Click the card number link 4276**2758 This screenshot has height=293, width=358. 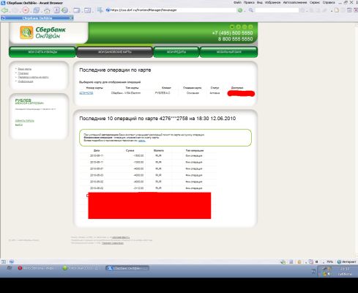tap(86, 93)
